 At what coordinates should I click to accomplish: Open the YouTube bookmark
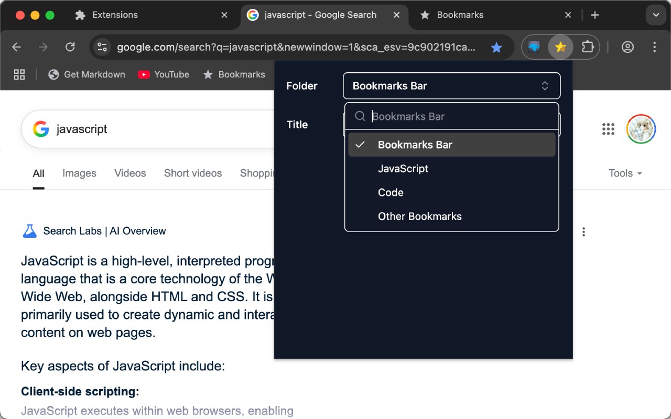(164, 74)
